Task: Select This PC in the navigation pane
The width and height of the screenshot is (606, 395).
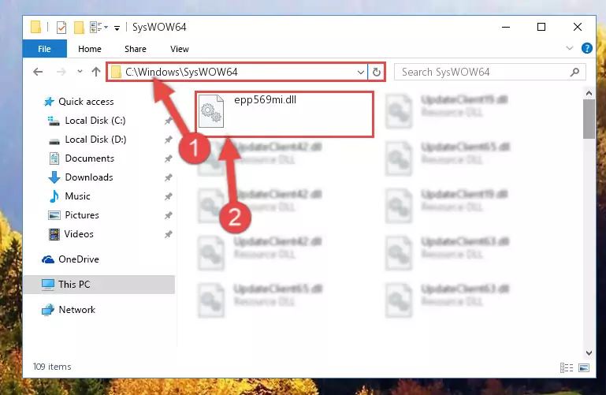Action: (x=99, y=285)
